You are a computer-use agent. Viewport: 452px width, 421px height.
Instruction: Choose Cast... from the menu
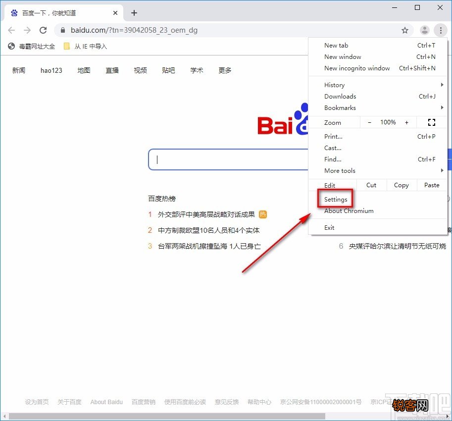point(378,148)
